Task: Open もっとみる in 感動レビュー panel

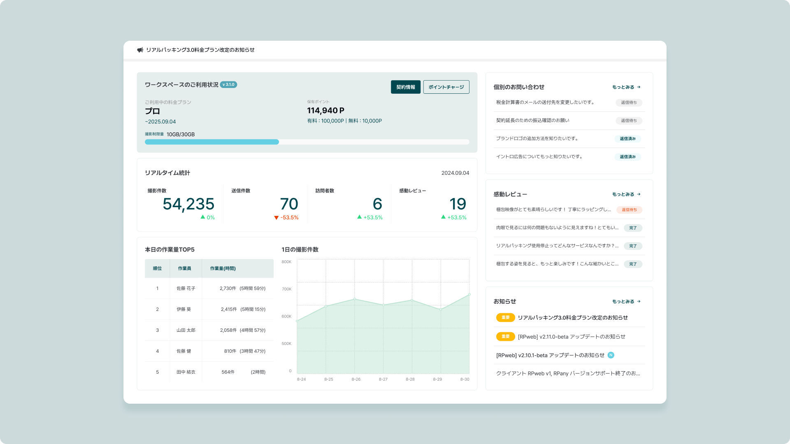Action: point(626,194)
